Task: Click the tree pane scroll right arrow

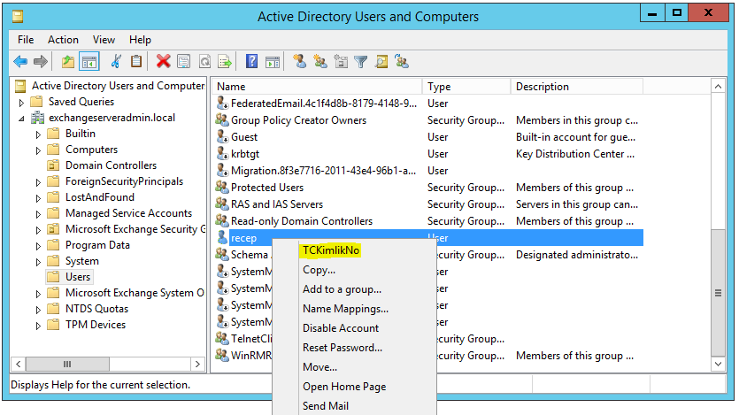Action: [x=197, y=365]
